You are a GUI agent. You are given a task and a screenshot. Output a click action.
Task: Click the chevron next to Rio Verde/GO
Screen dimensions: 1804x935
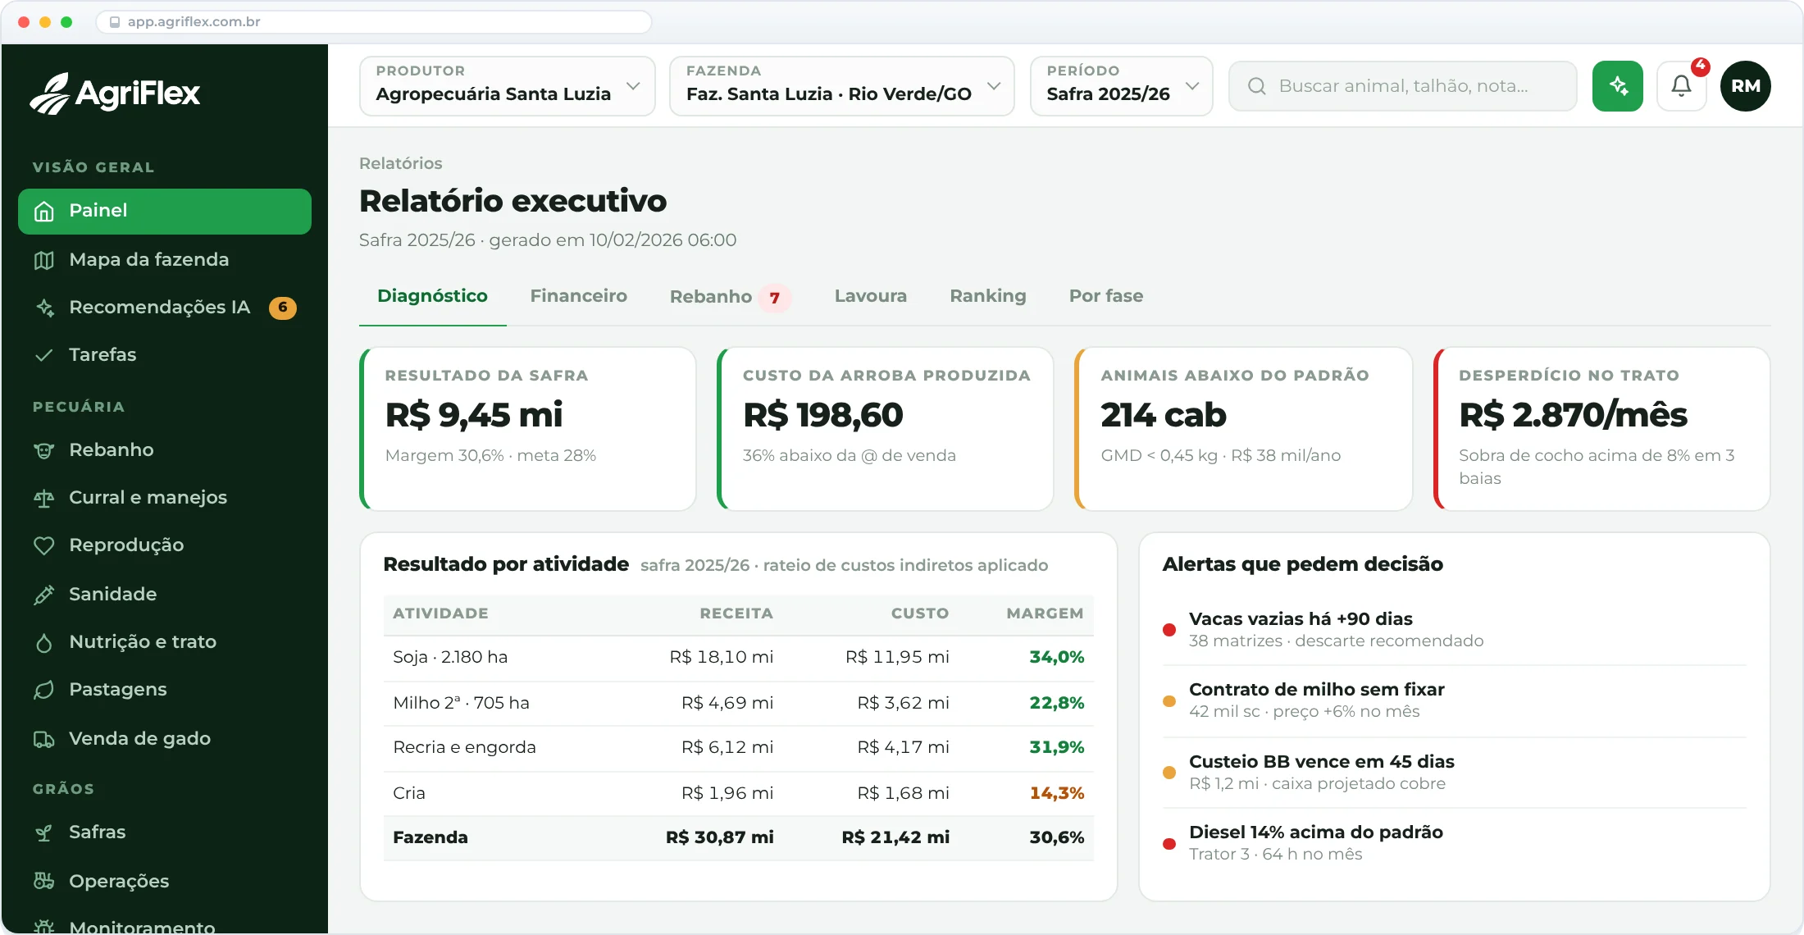994,86
